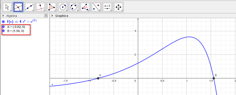The image size is (236, 95).
Task: Toggle visibility circle of point A
Action: point(3,27)
